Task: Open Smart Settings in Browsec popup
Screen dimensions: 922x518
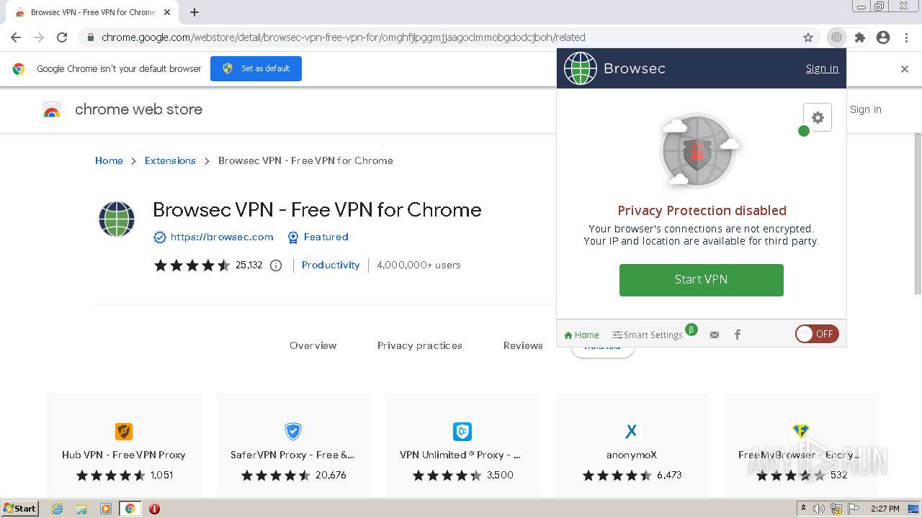Action: pos(648,335)
